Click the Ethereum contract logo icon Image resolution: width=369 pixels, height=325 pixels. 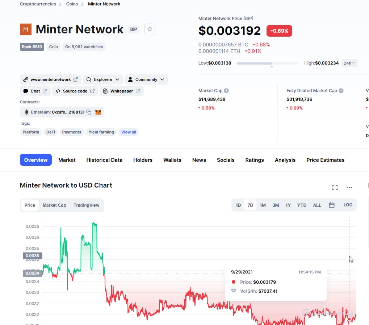(x=26, y=112)
